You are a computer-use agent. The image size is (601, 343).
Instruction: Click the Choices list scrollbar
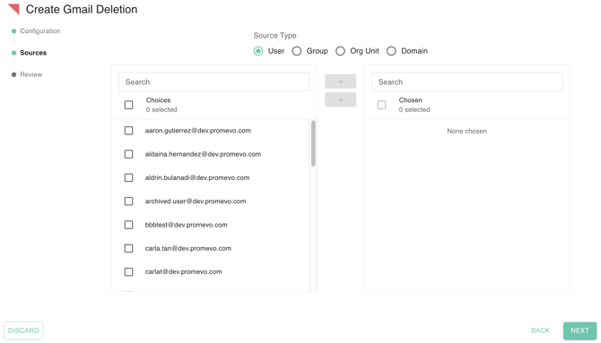click(x=313, y=143)
